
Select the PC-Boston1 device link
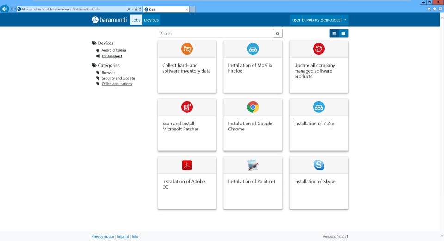[x=112, y=56]
